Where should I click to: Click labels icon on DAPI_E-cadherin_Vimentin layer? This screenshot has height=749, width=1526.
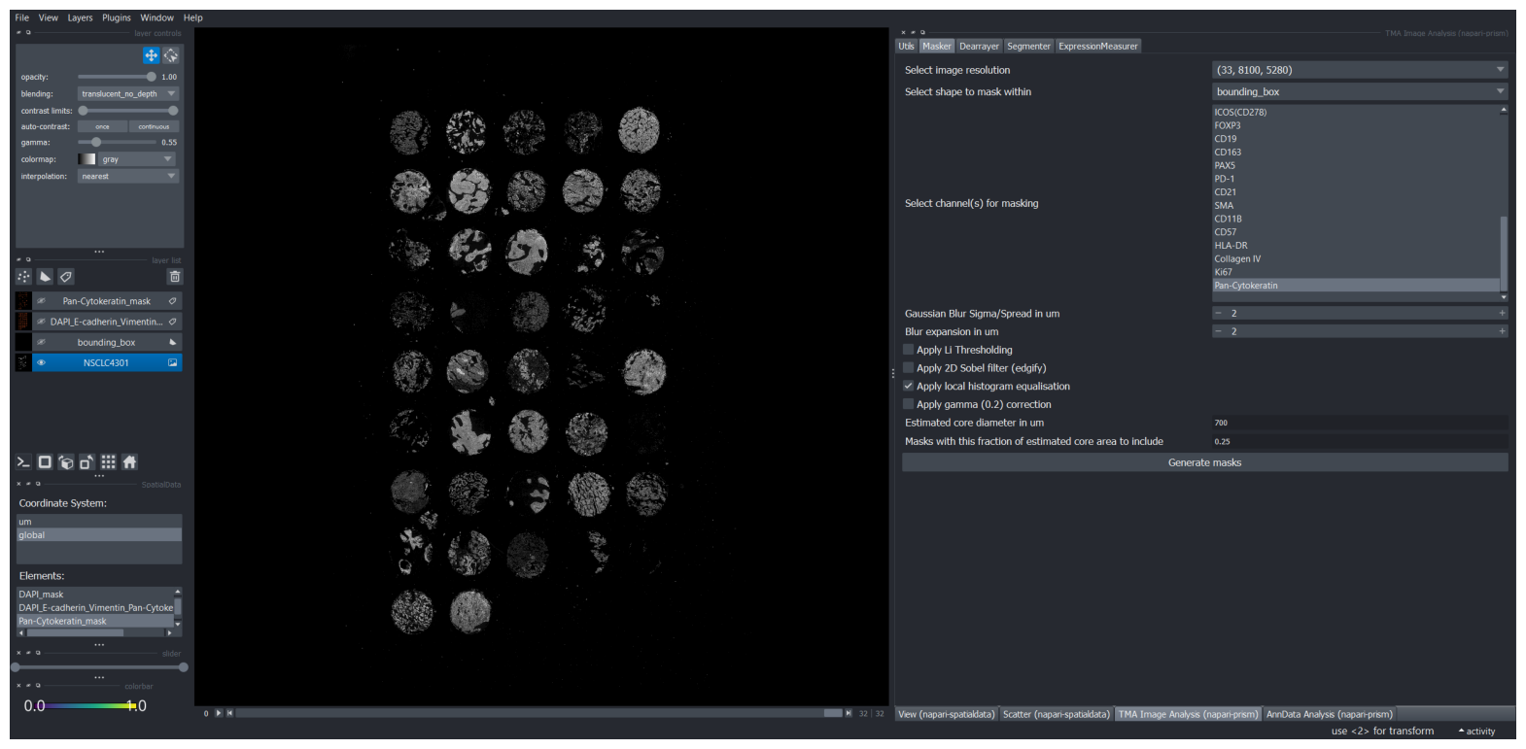[x=173, y=322]
